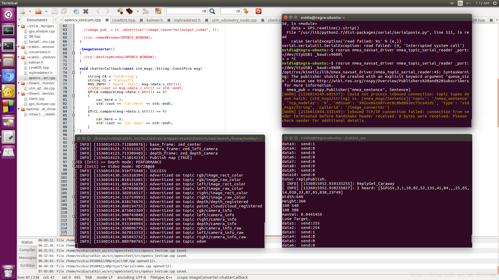Screen dimensions: 499x280
Task: Toggle fold marker at line 85
Action: tap(74, 115)
